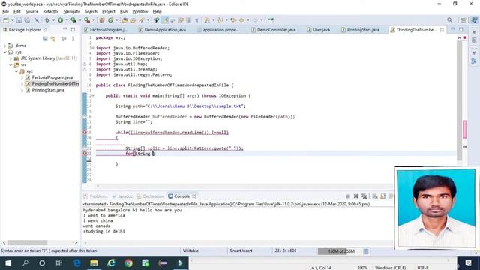Click the error marker on line 23
This screenshot has height=270, width=480.
[x=85, y=153]
